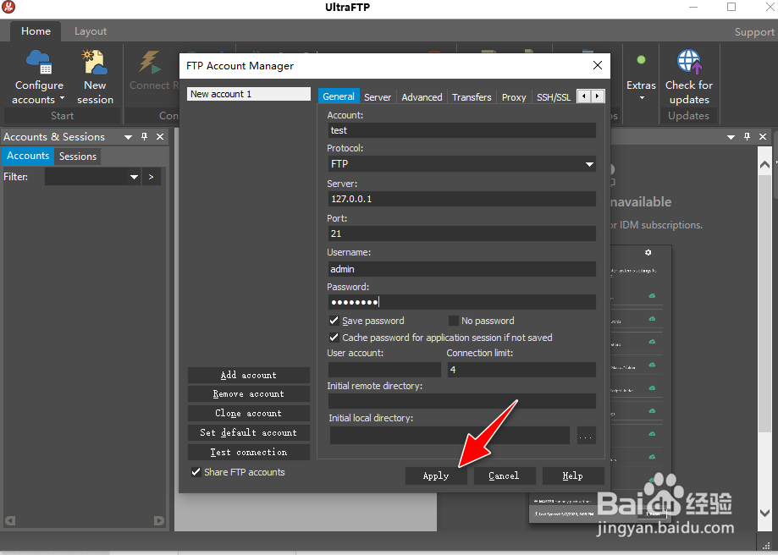Open the General tab in Account Manager
This screenshot has width=778, height=555.
tap(339, 96)
